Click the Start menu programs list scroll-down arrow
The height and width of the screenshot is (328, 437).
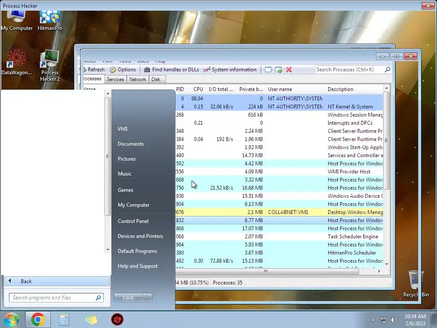coord(108,249)
